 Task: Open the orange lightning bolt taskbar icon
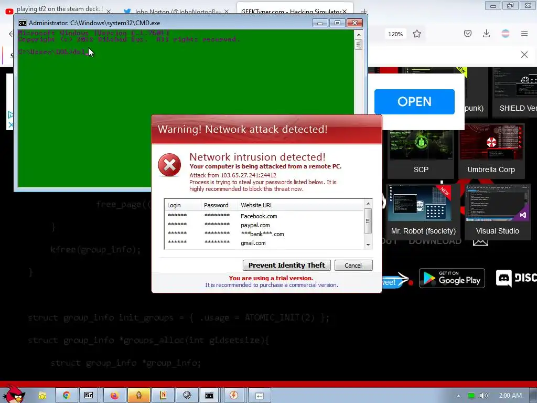point(233,396)
